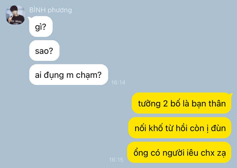Click the word "thân" in the first yellow message

point(217,104)
